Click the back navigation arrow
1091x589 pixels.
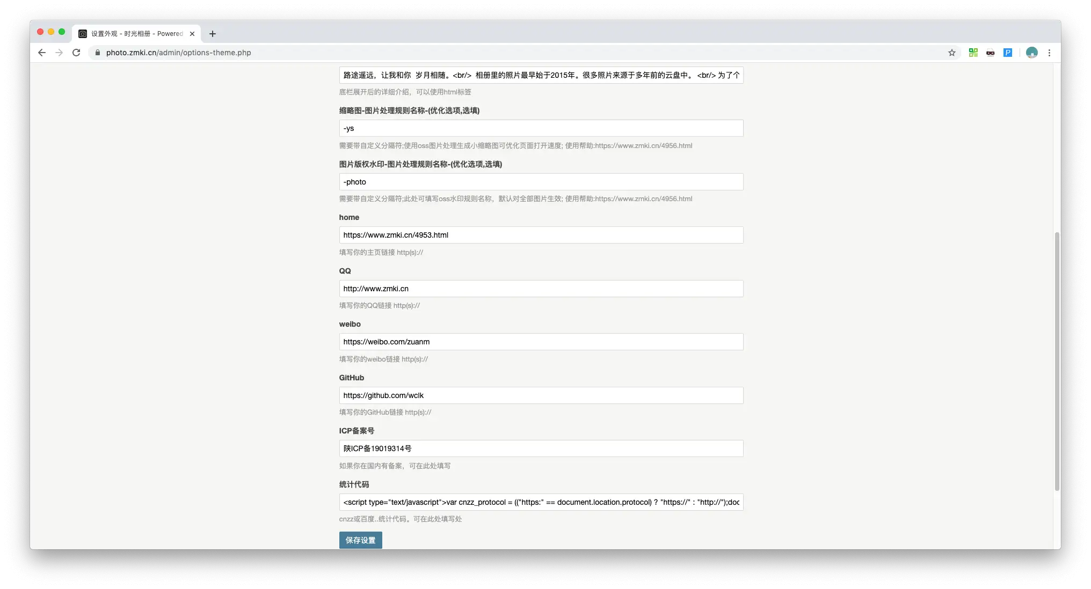click(41, 53)
